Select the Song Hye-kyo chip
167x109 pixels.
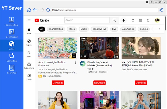[x=99, y=29]
